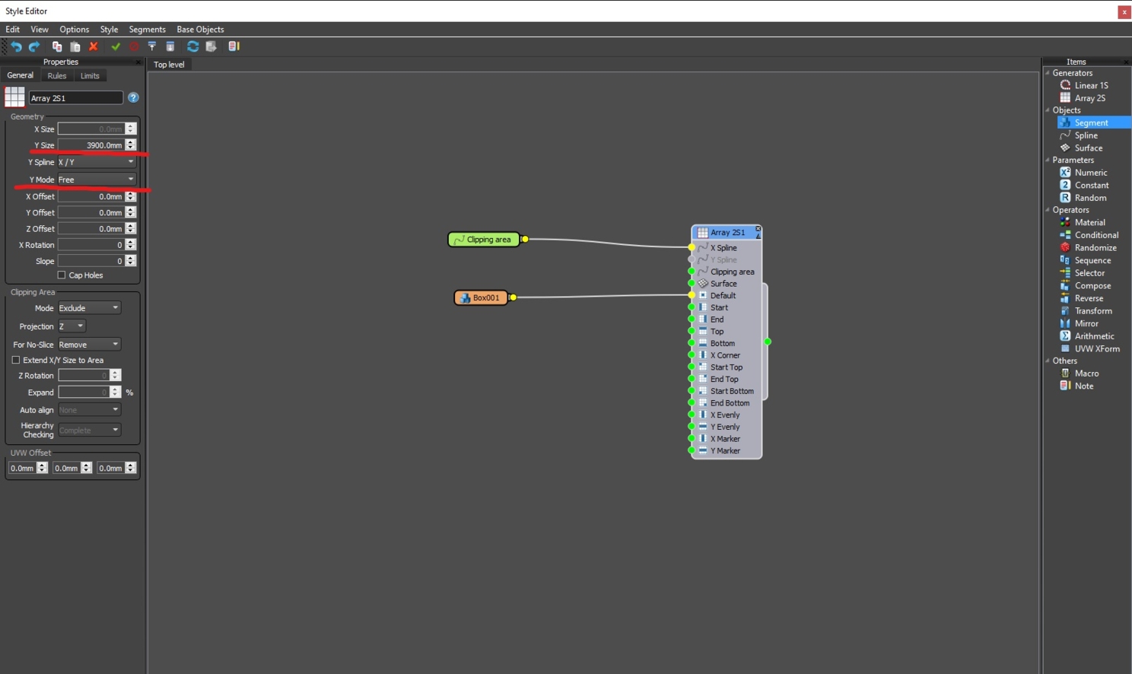1132x674 pixels.
Task: Click the green checkmark toolbar icon
Action: (x=116, y=47)
